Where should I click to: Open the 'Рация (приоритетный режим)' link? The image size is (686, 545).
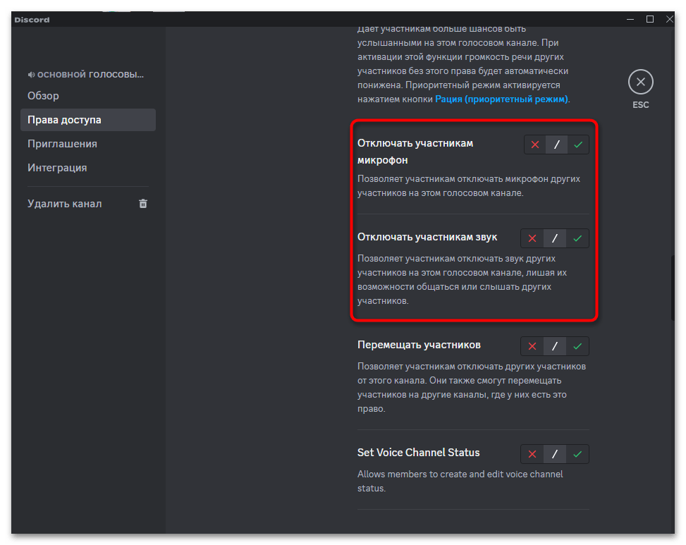click(x=501, y=99)
